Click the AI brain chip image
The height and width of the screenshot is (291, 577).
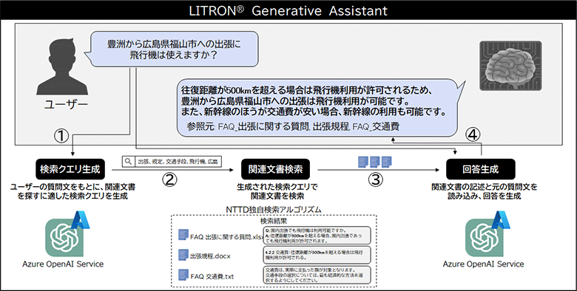(x=510, y=66)
